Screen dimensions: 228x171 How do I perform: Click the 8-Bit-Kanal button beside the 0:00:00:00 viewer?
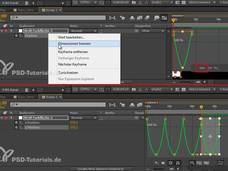tap(10, 3)
